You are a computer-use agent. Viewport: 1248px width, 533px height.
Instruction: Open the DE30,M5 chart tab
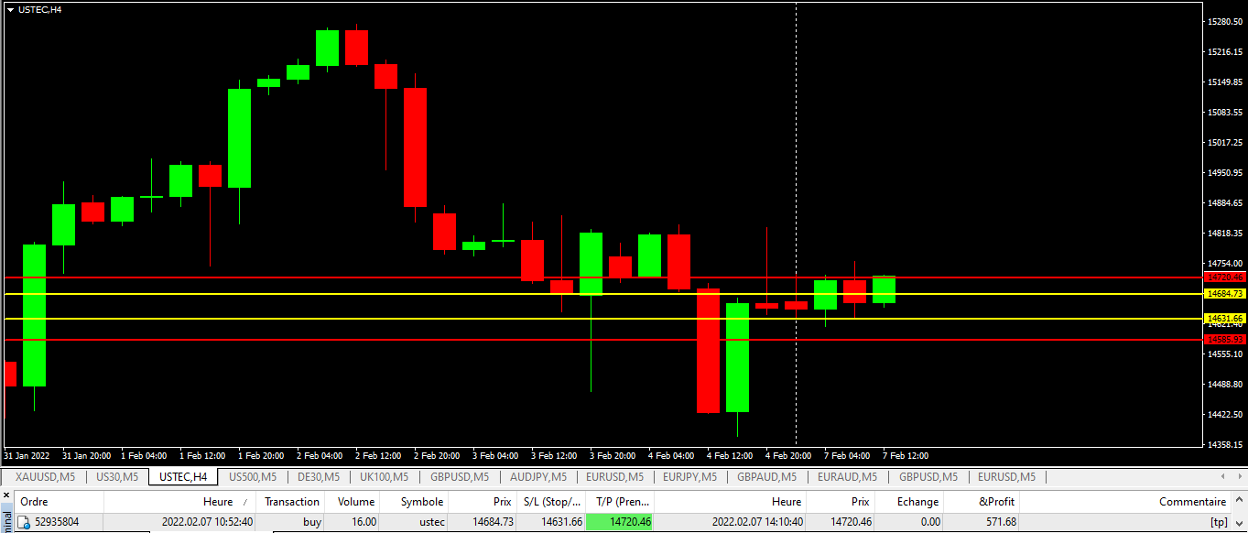click(x=319, y=477)
